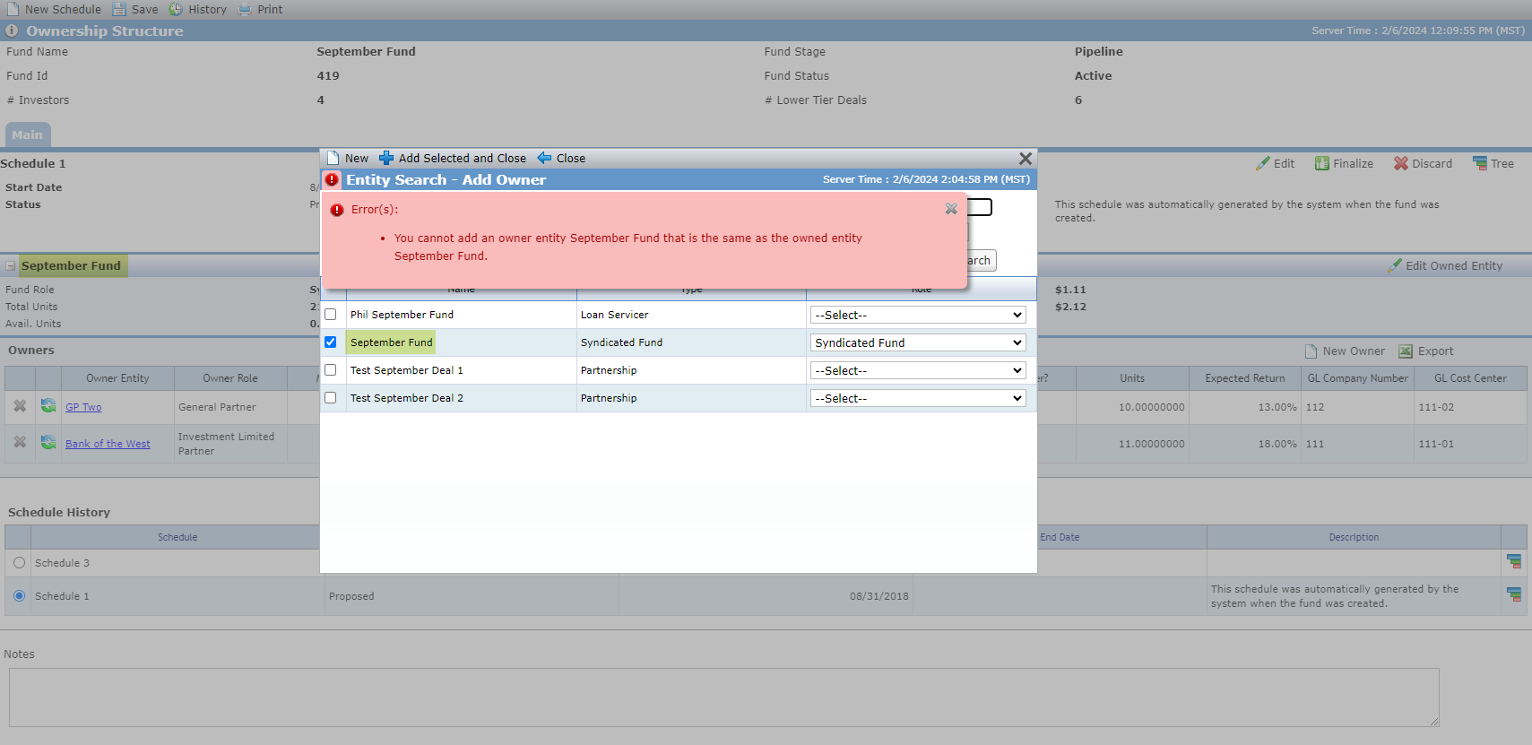Click the New Schedule toolbar icon
The image size is (1532, 745).
(x=13, y=9)
